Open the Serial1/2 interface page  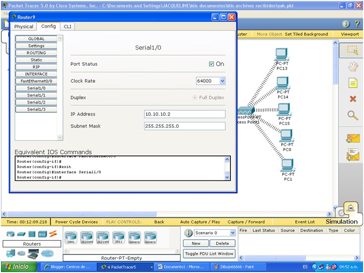(36, 102)
